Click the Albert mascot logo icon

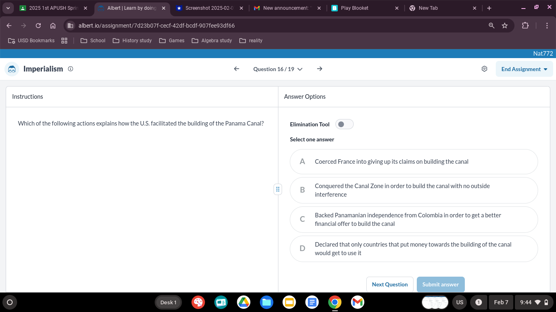click(12, 69)
